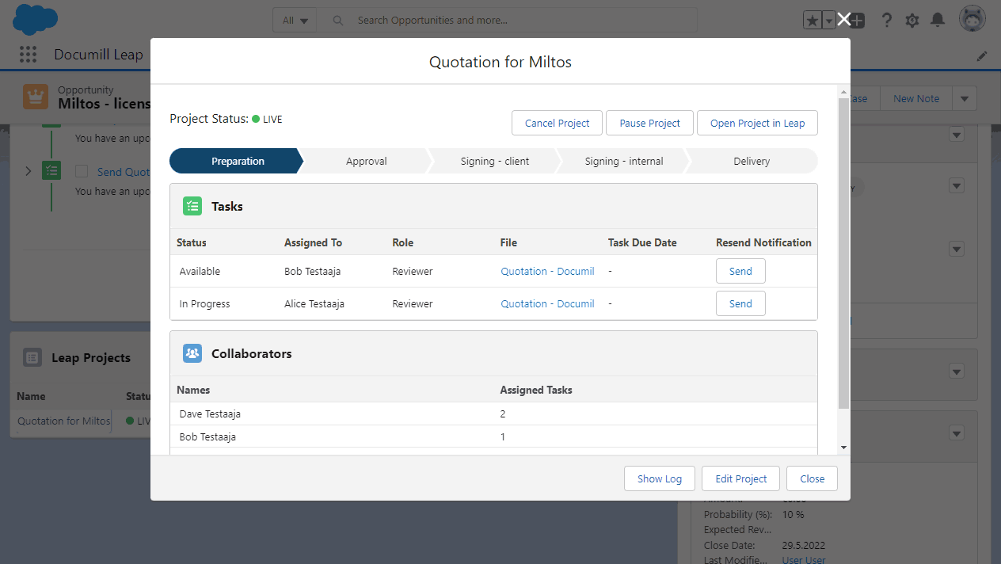Toggle the favorites star icon
1001x564 pixels.
pyautogui.click(x=813, y=20)
